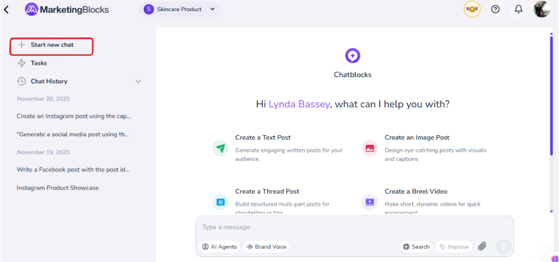Toggle the Search option in message box
This screenshot has width=559, height=262.
pyautogui.click(x=416, y=246)
